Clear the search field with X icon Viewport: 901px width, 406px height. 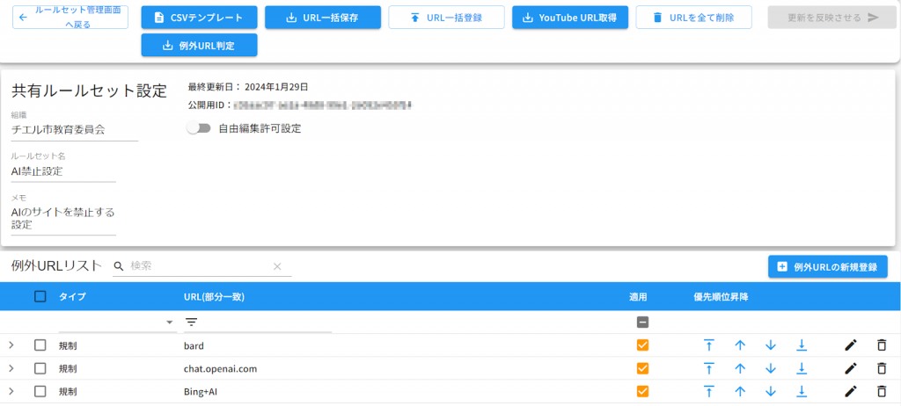click(x=277, y=266)
